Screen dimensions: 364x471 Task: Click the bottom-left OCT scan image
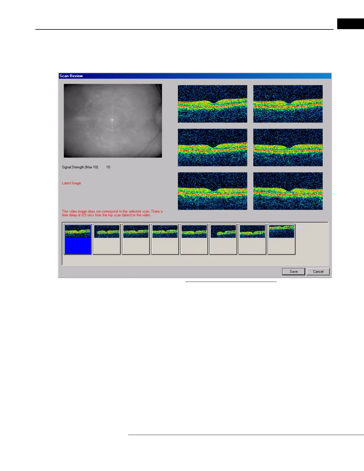click(x=212, y=191)
